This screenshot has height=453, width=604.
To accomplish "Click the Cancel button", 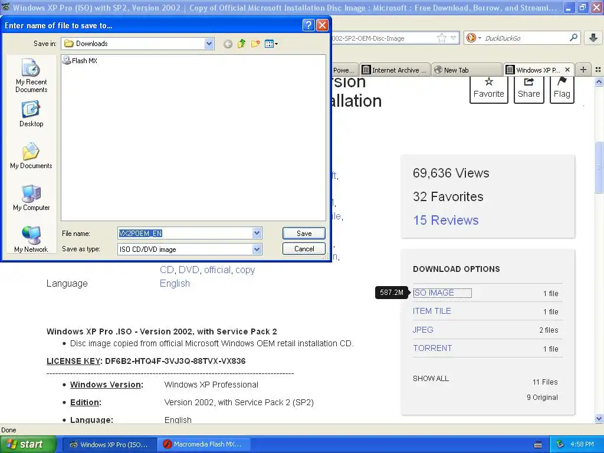I will click(304, 249).
